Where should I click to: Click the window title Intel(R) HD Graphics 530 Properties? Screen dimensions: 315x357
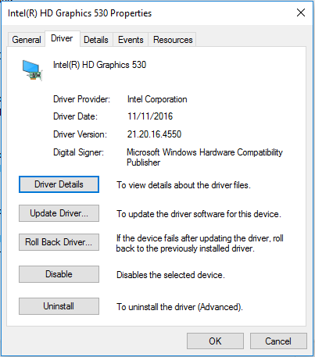[x=80, y=13]
